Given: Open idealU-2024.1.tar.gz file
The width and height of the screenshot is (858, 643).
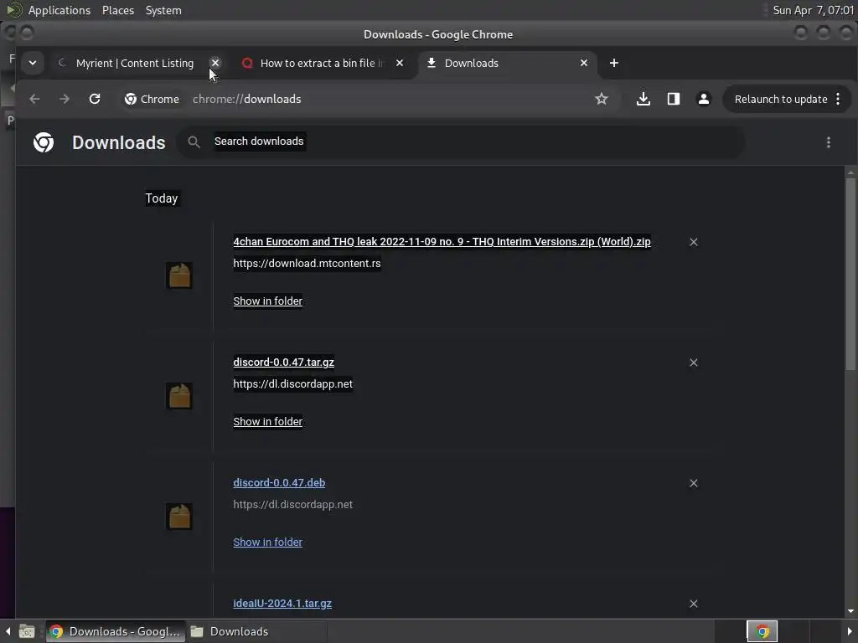Looking at the screenshot, I should pos(282,604).
